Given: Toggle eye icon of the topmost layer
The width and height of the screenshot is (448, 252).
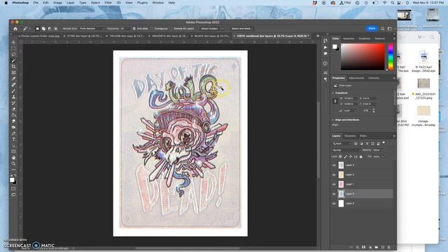Looking at the screenshot, I should pos(334,165).
